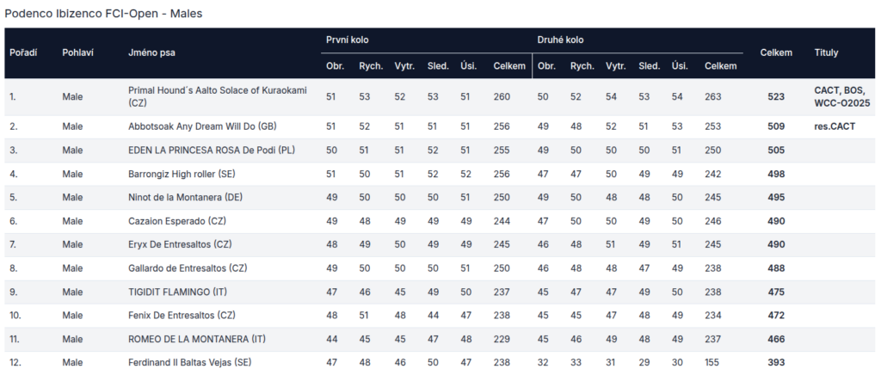Click the Pohlaví column header
The height and width of the screenshot is (375, 881).
pos(77,52)
